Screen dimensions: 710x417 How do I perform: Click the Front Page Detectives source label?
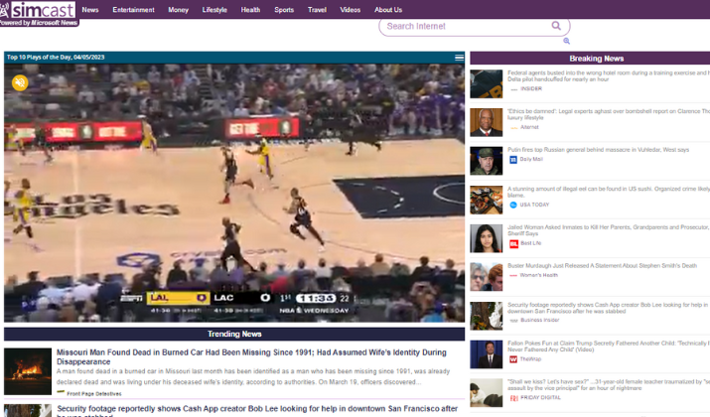pos(93,394)
